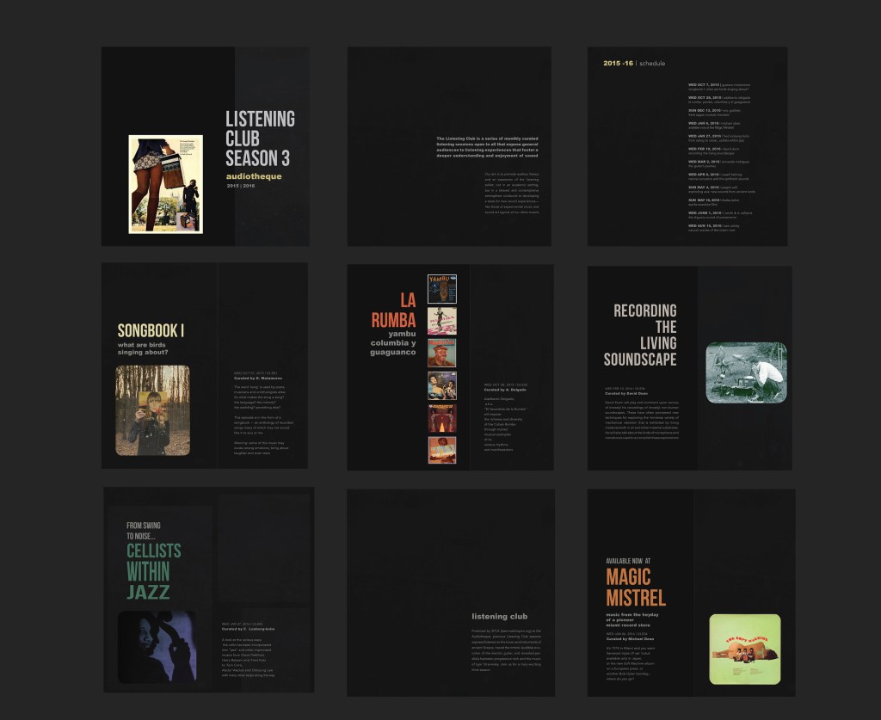Screen dimensions: 881x720
Task: Click the "2015 -16 | schedule" heading
Action: pyautogui.click(x=633, y=64)
